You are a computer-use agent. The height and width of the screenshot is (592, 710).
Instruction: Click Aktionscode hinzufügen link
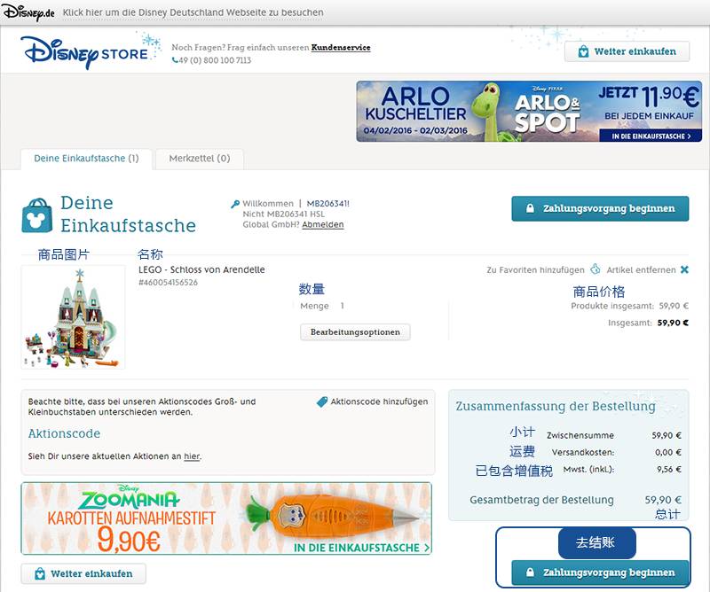[x=379, y=401]
